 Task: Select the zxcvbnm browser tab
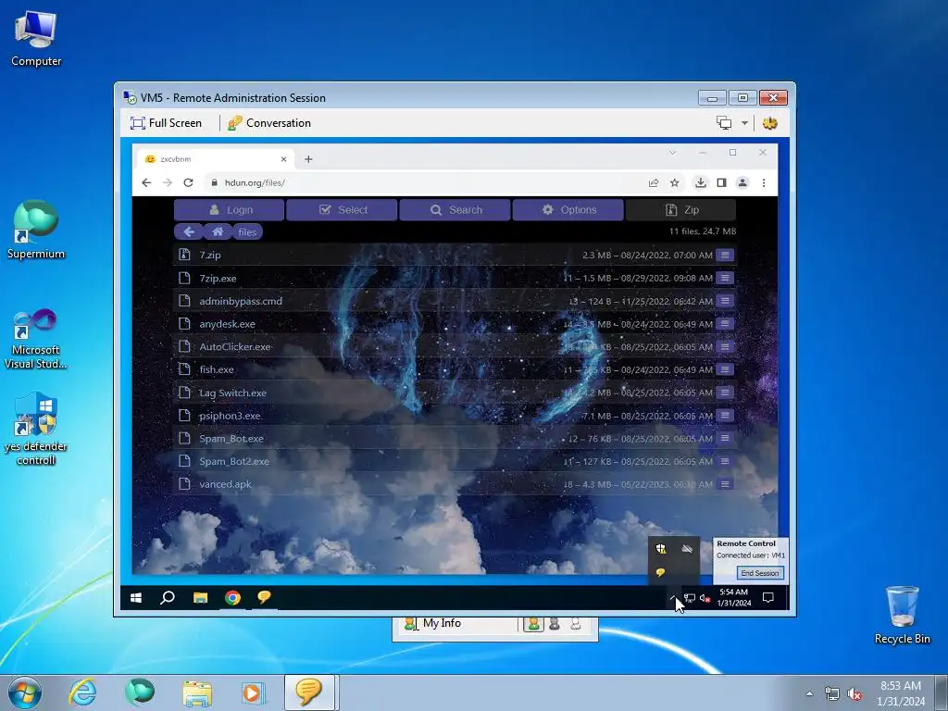tap(214, 159)
